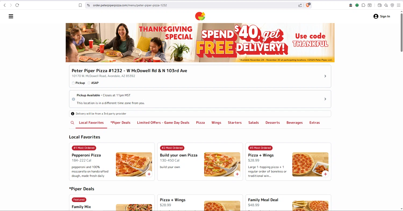Select the Local Favorites tab

click(91, 123)
